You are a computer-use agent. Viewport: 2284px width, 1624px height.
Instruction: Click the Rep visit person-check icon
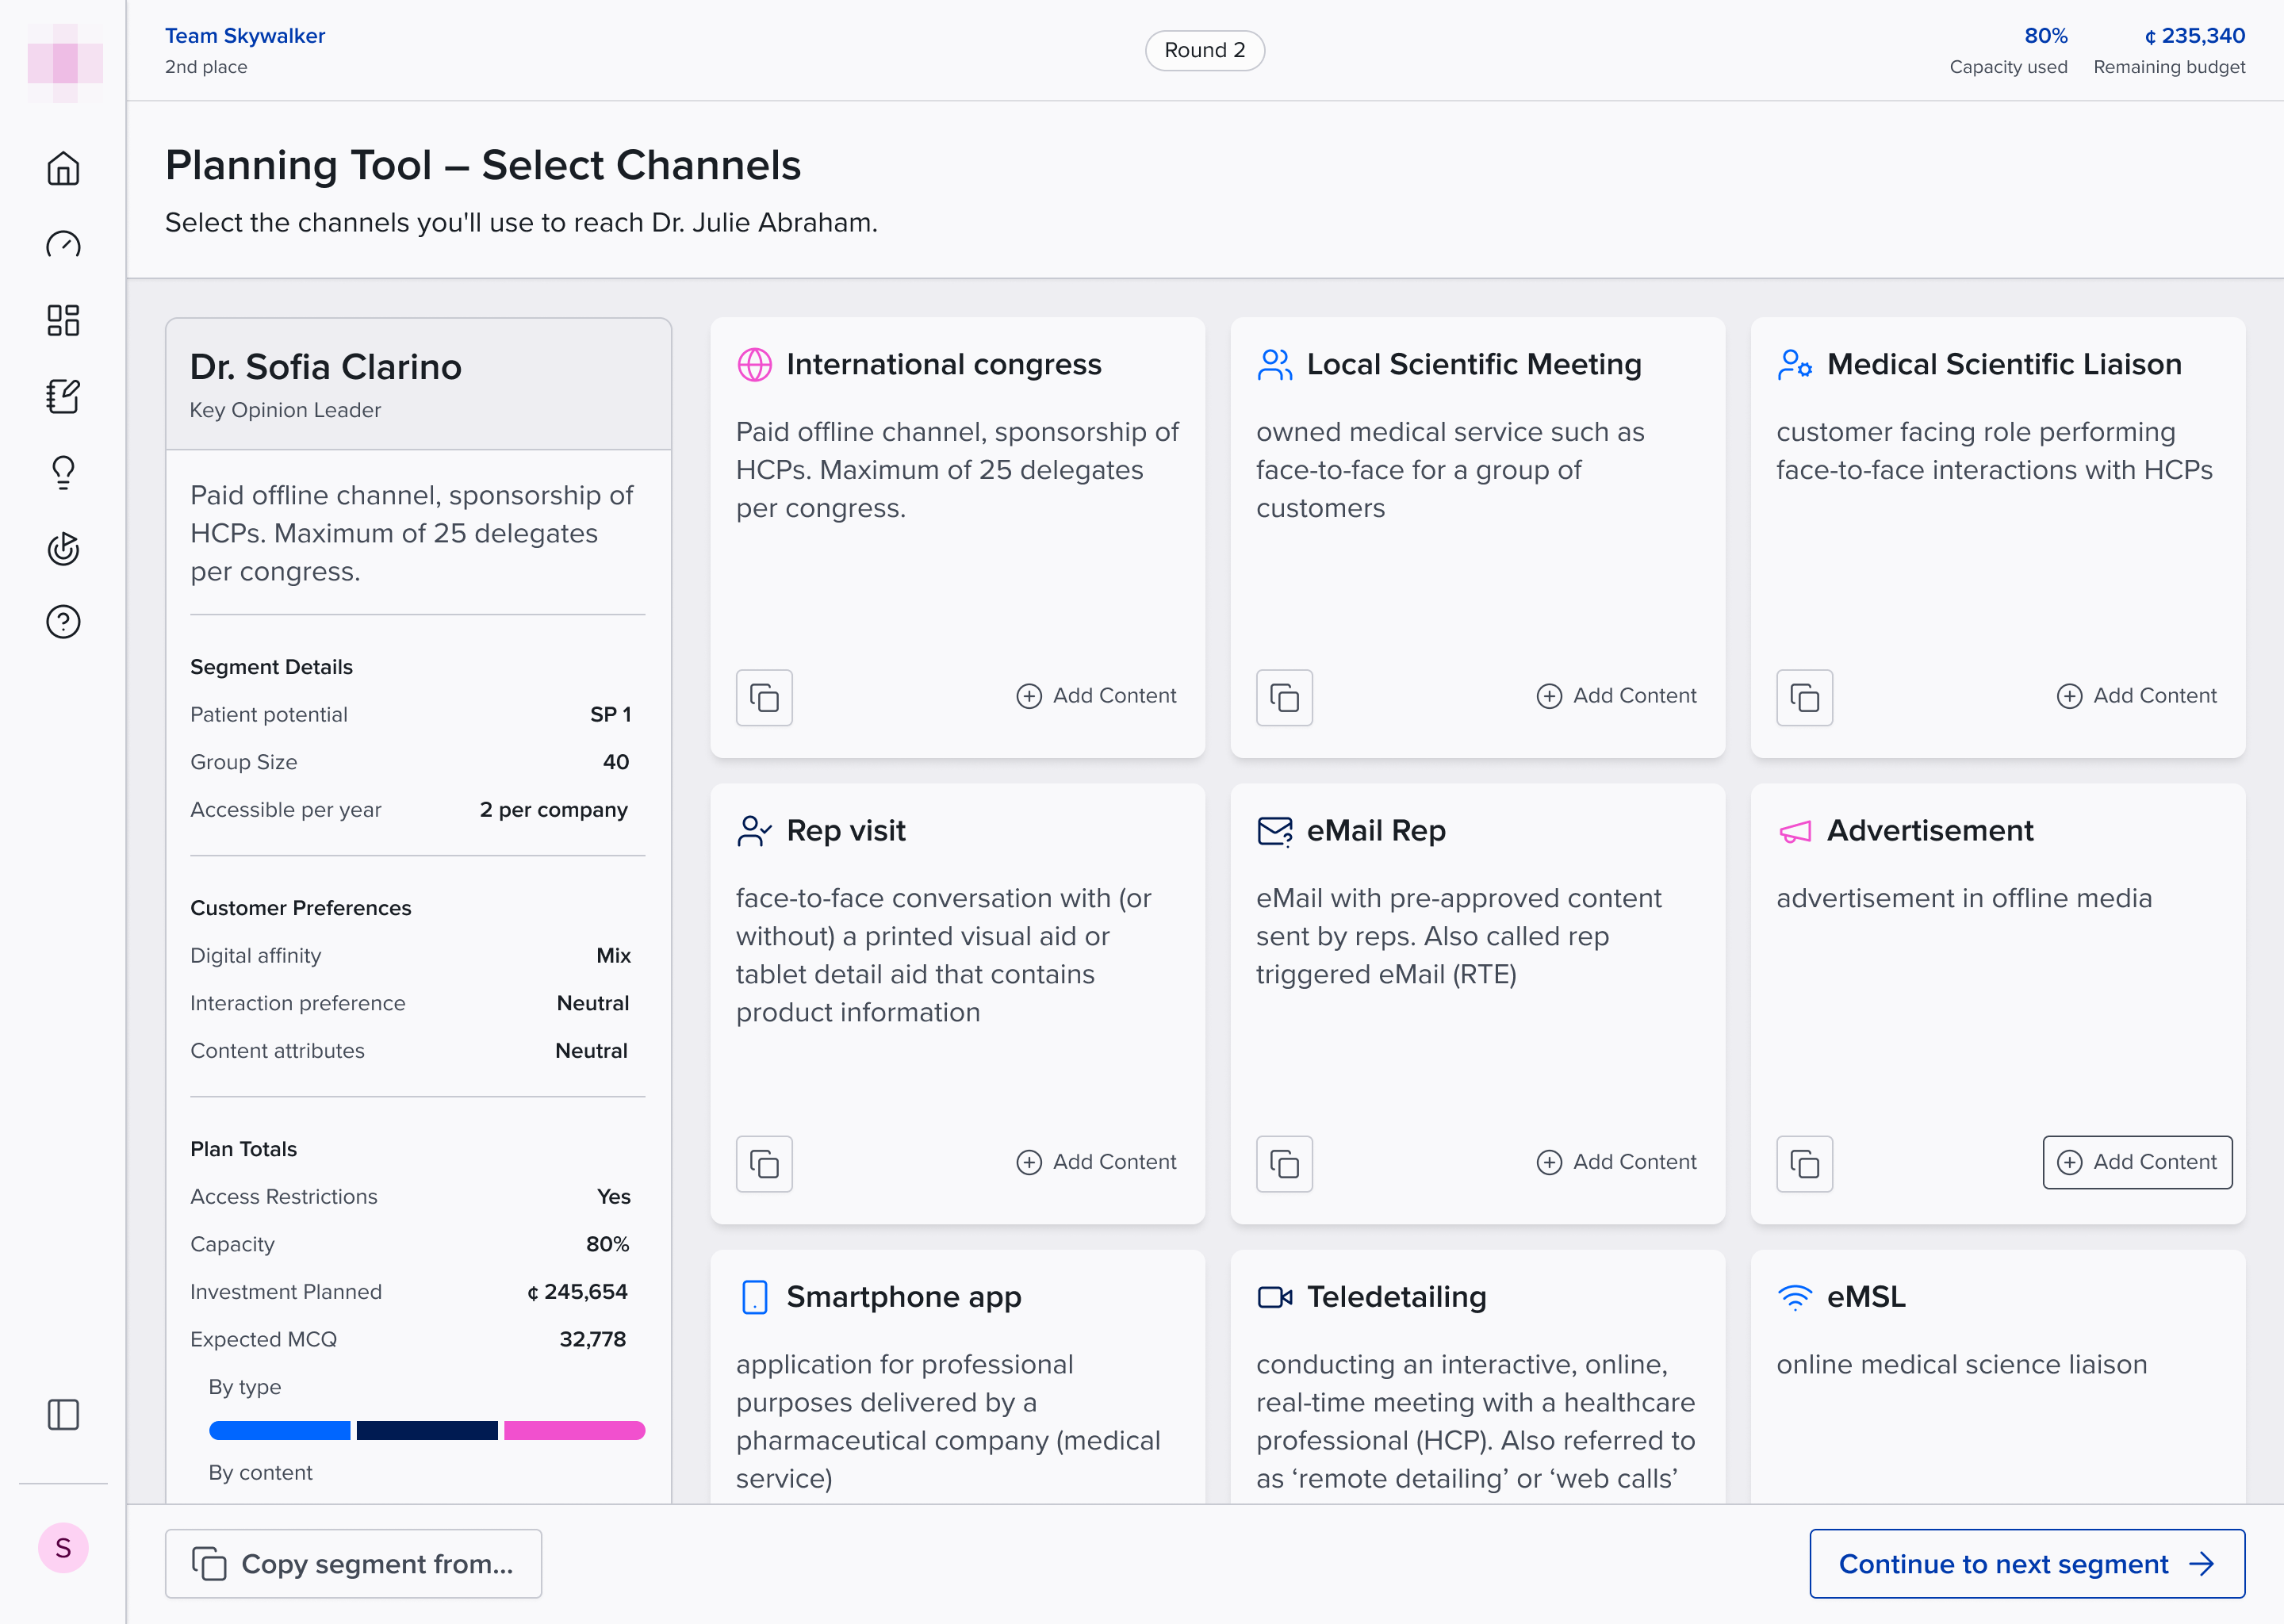(x=754, y=830)
